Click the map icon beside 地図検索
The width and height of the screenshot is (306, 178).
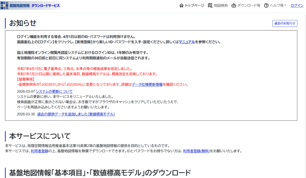pos(210,5)
